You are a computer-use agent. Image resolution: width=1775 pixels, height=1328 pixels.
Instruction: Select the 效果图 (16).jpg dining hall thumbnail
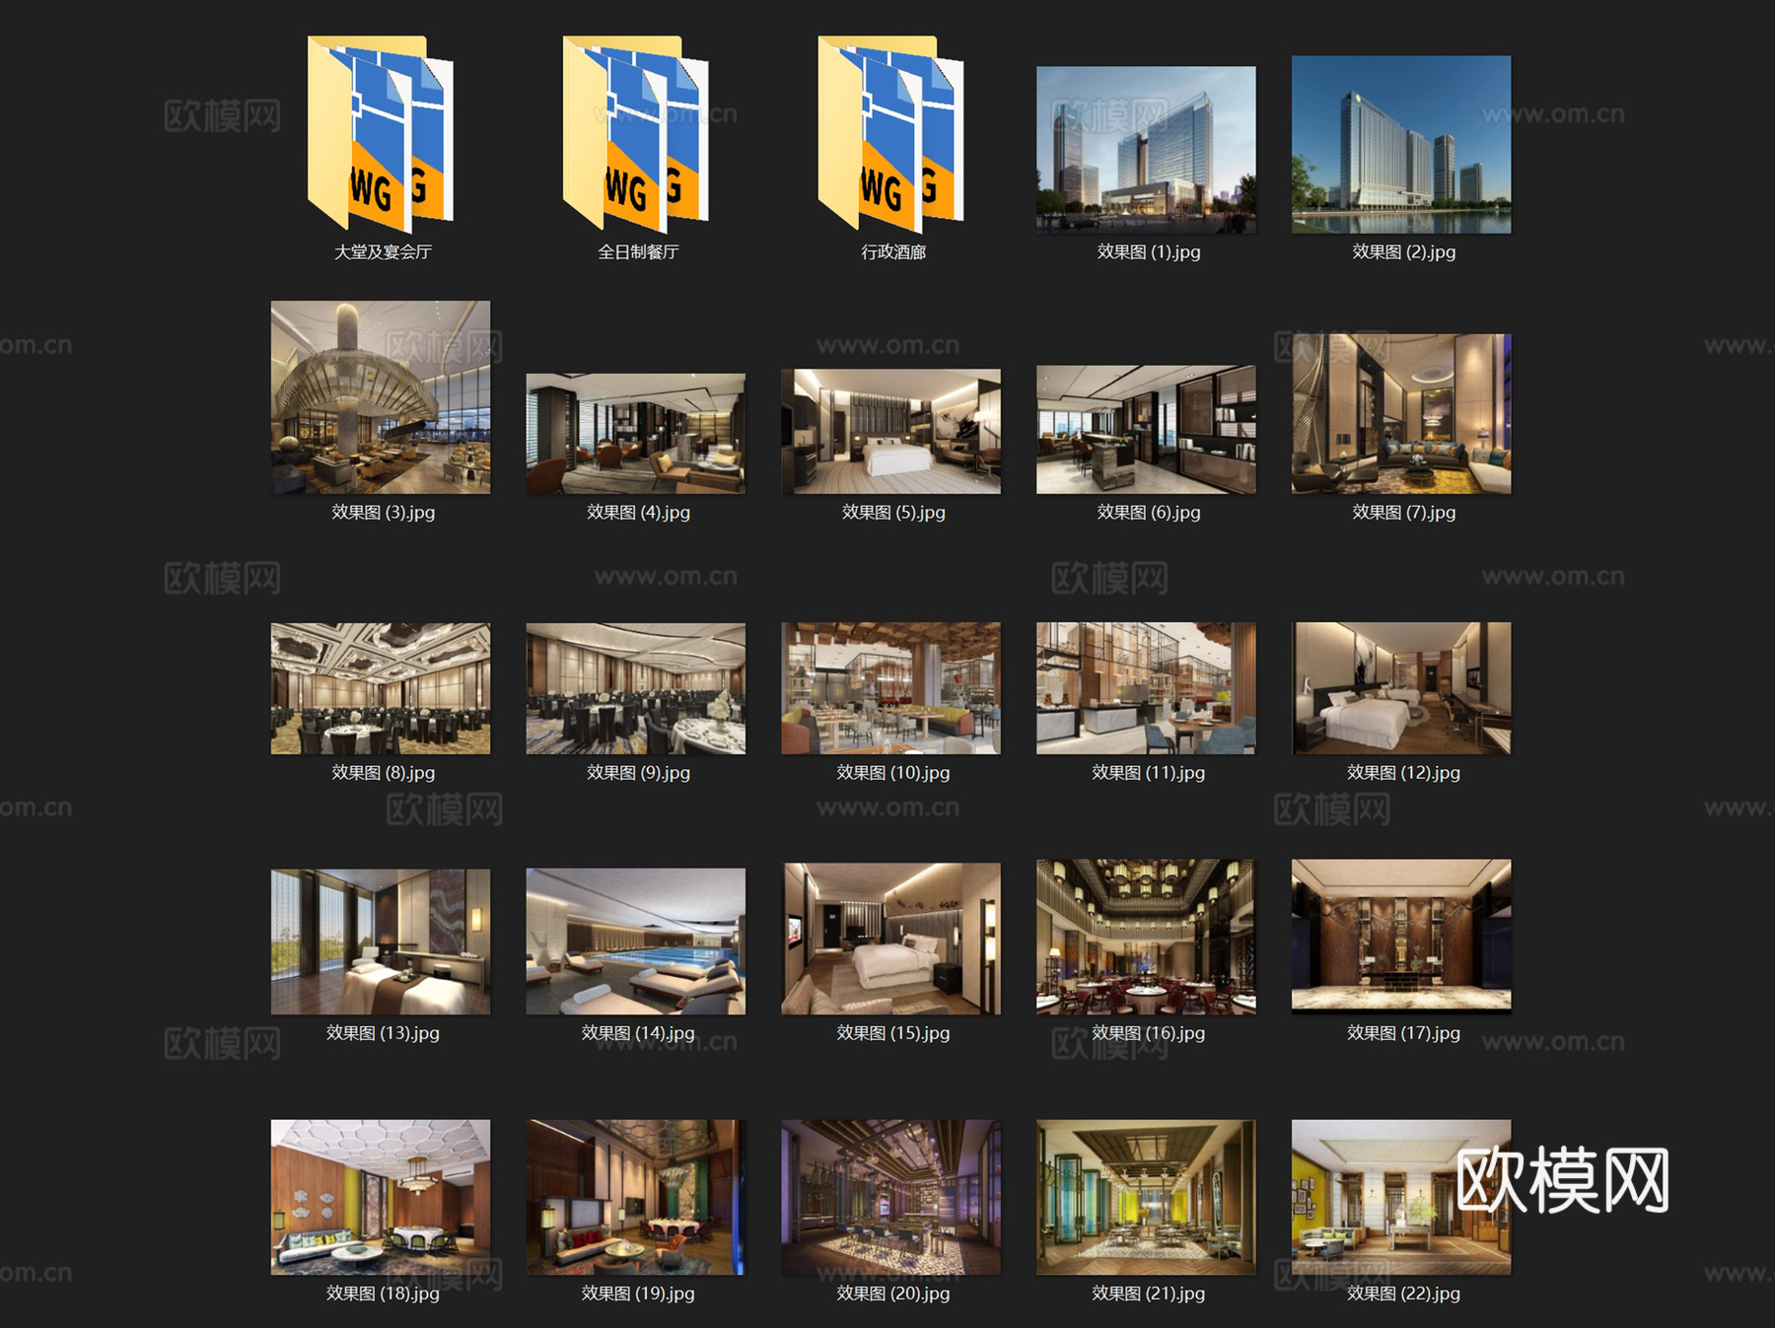pos(1146,937)
